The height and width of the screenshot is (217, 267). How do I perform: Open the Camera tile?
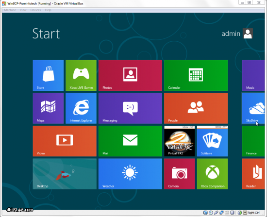point(180,174)
